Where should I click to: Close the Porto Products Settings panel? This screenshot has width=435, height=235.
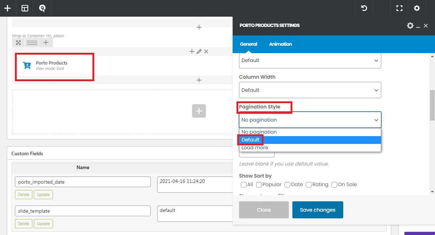point(426,26)
